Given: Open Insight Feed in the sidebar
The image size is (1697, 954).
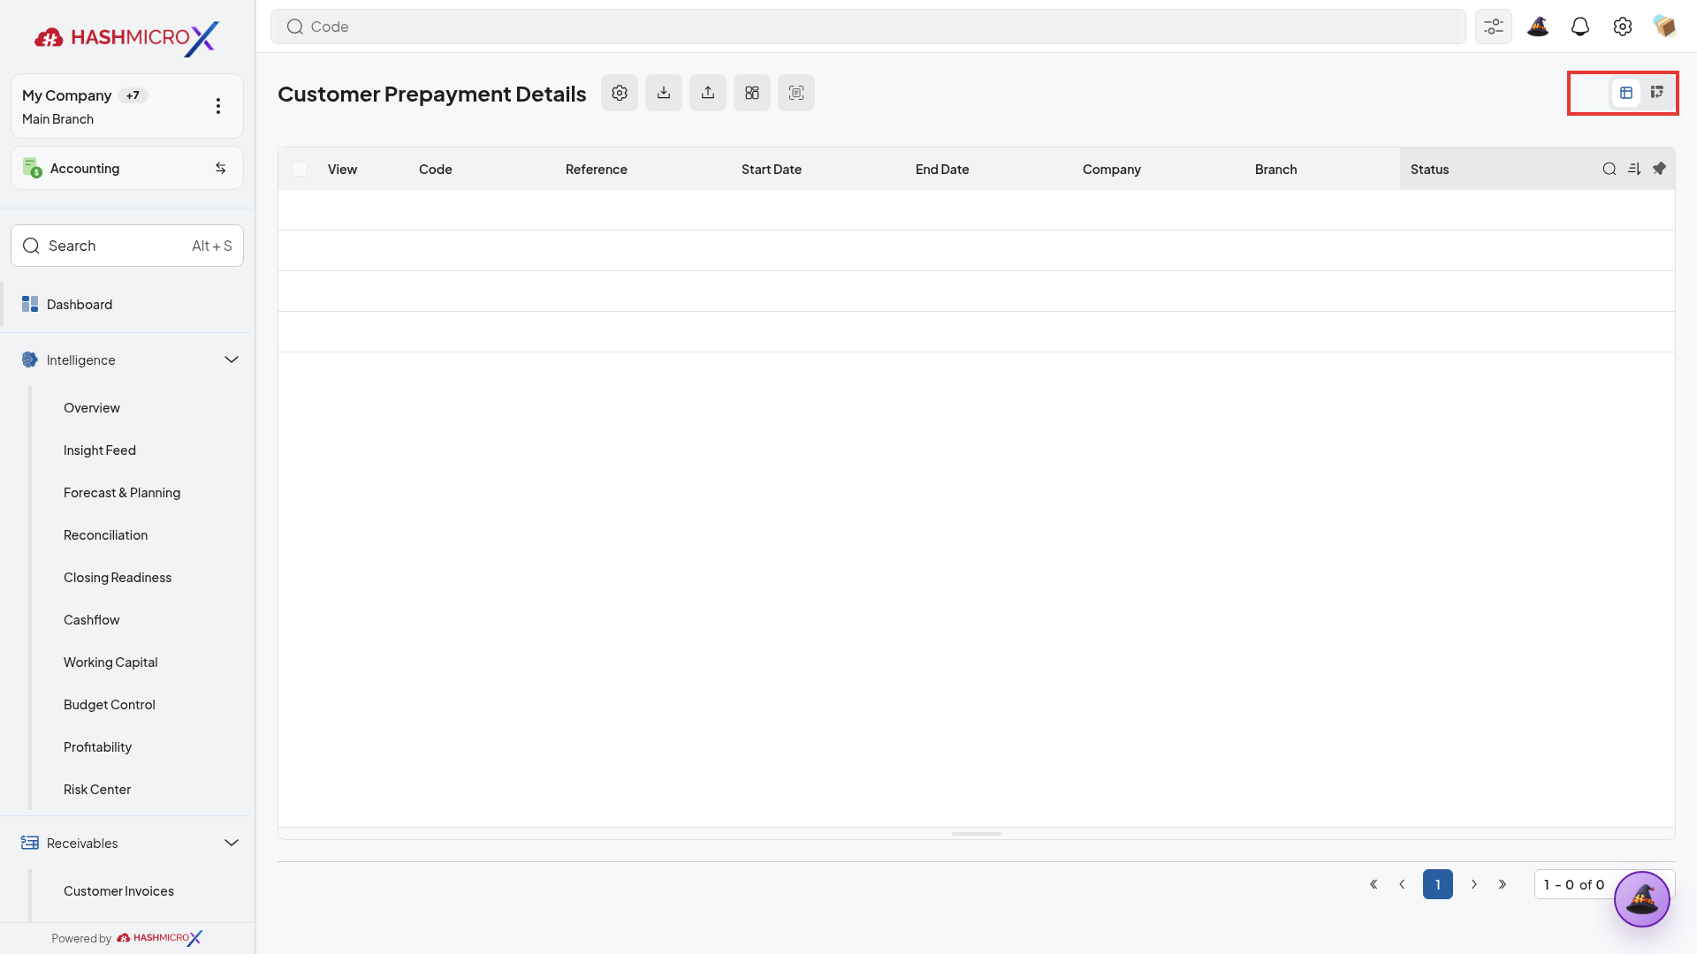Looking at the screenshot, I should (100, 450).
